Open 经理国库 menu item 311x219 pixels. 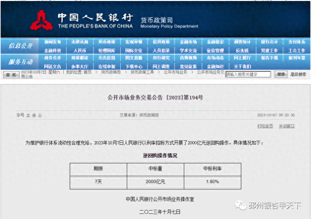tap(107, 51)
